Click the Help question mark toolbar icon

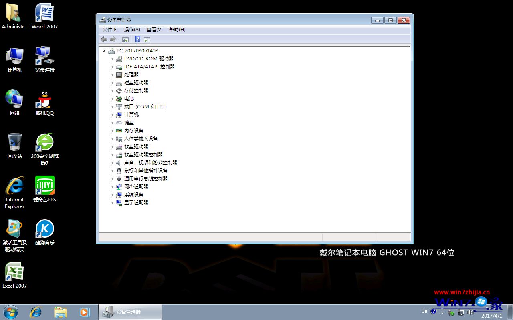137,39
